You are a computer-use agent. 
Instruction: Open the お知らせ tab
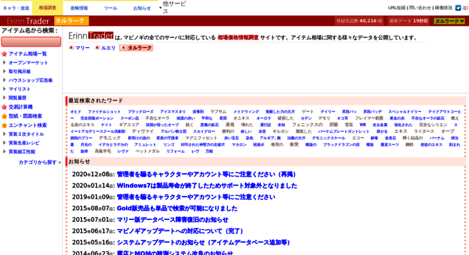[x=142, y=8]
